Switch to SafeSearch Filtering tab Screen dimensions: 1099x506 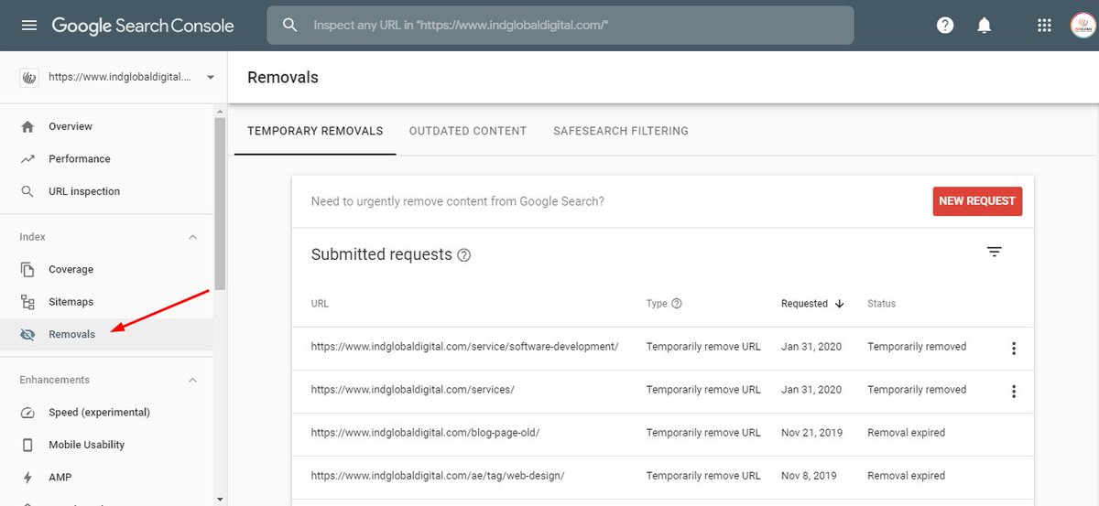click(x=621, y=131)
